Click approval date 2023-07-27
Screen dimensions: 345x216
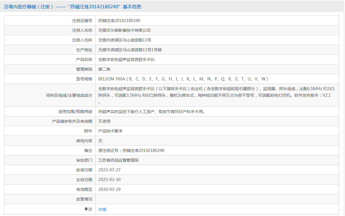109,170
